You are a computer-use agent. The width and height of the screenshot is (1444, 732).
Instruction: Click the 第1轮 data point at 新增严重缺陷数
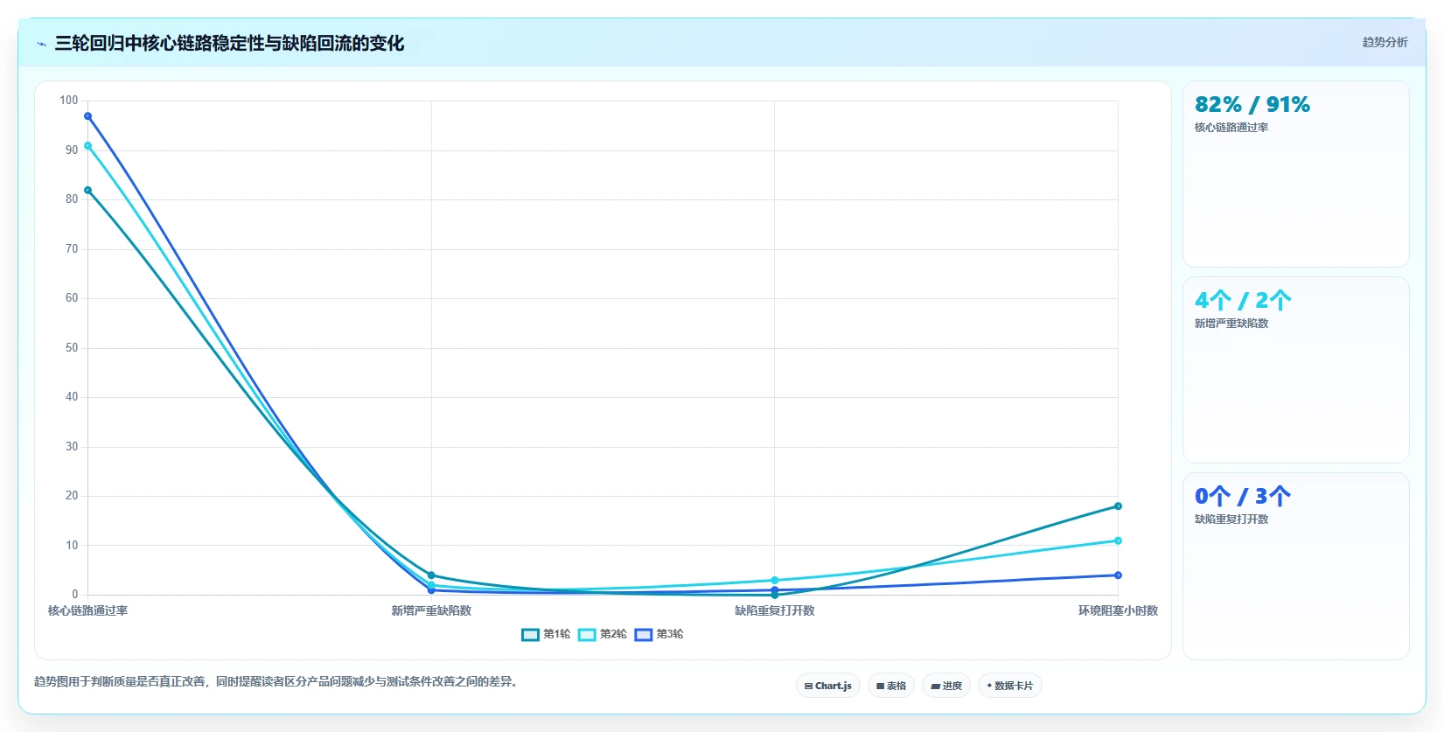pyautogui.click(x=431, y=575)
